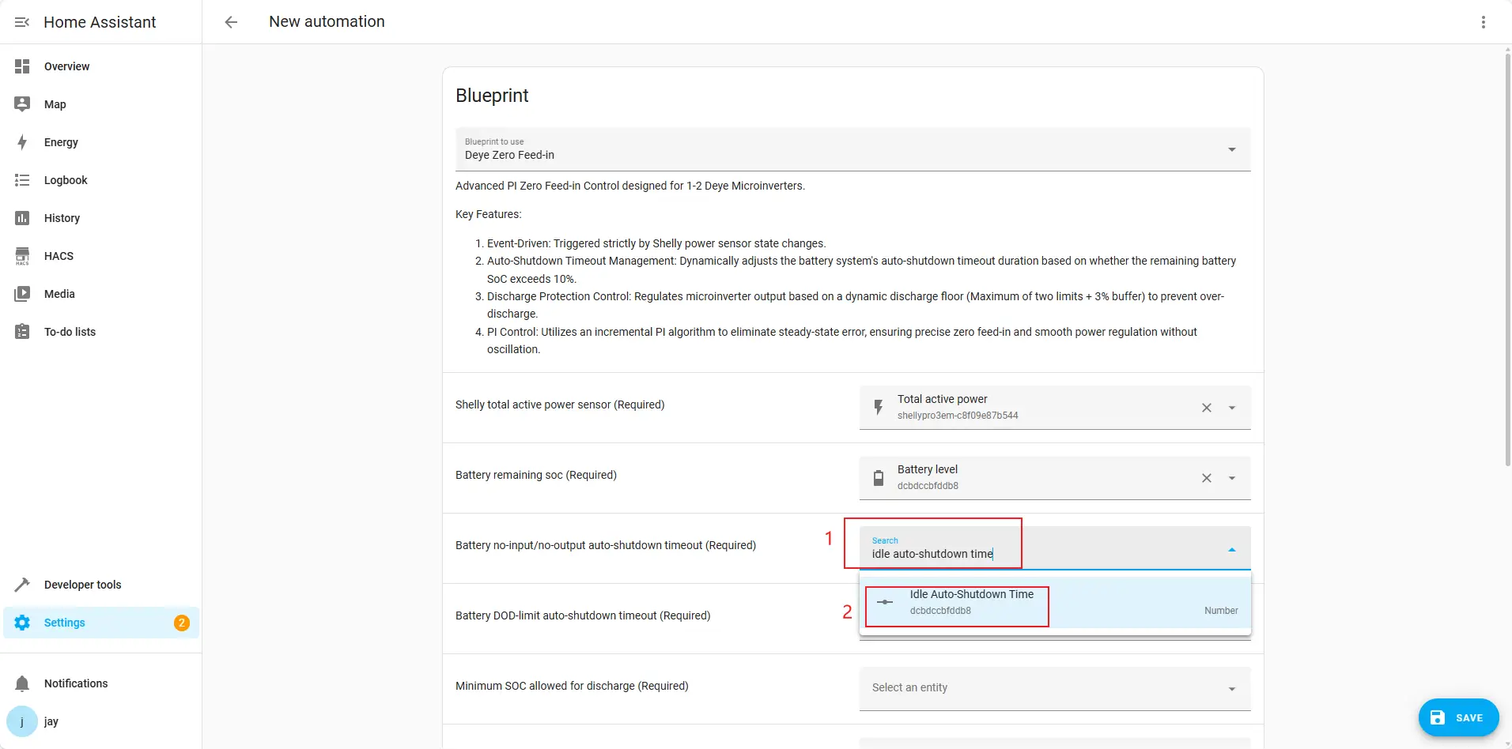Open HACS from the sidebar
Viewport: 1512px width, 749px height.
click(59, 256)
